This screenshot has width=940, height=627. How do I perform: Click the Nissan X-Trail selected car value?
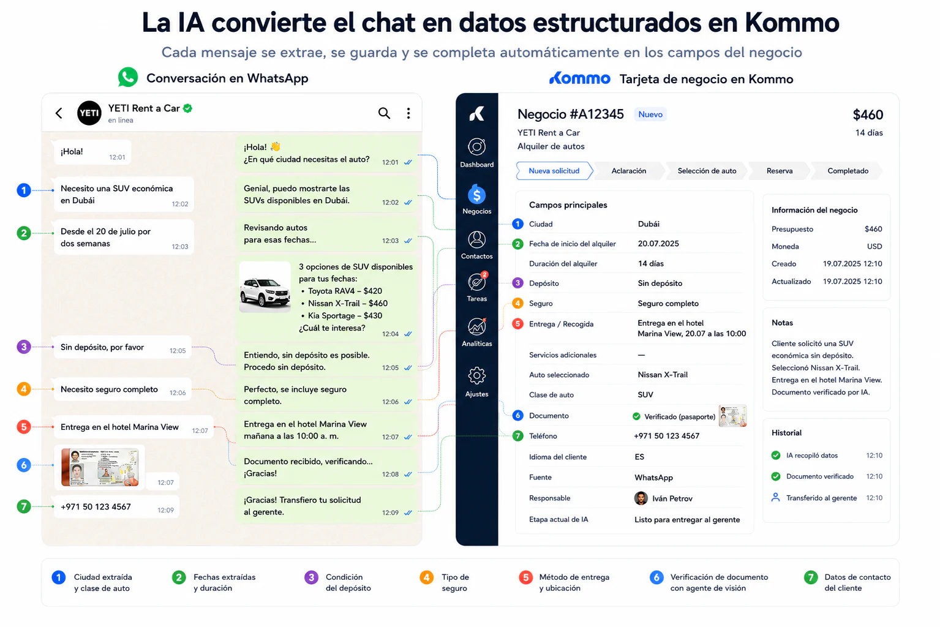point(663,375)
